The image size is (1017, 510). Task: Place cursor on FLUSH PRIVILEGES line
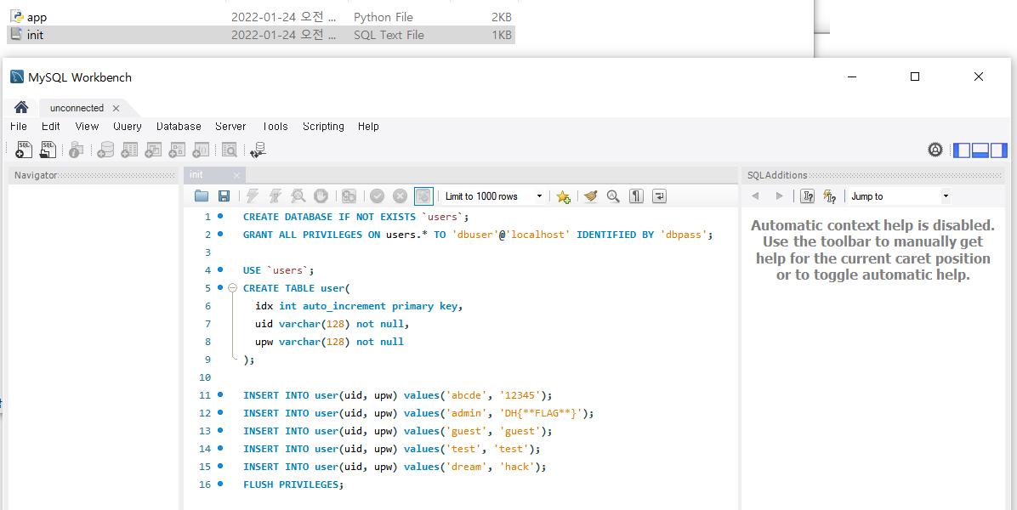(293, 484)
